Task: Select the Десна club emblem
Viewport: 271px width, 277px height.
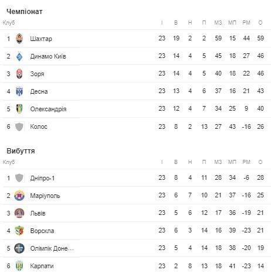Action: tap(19, 91)
